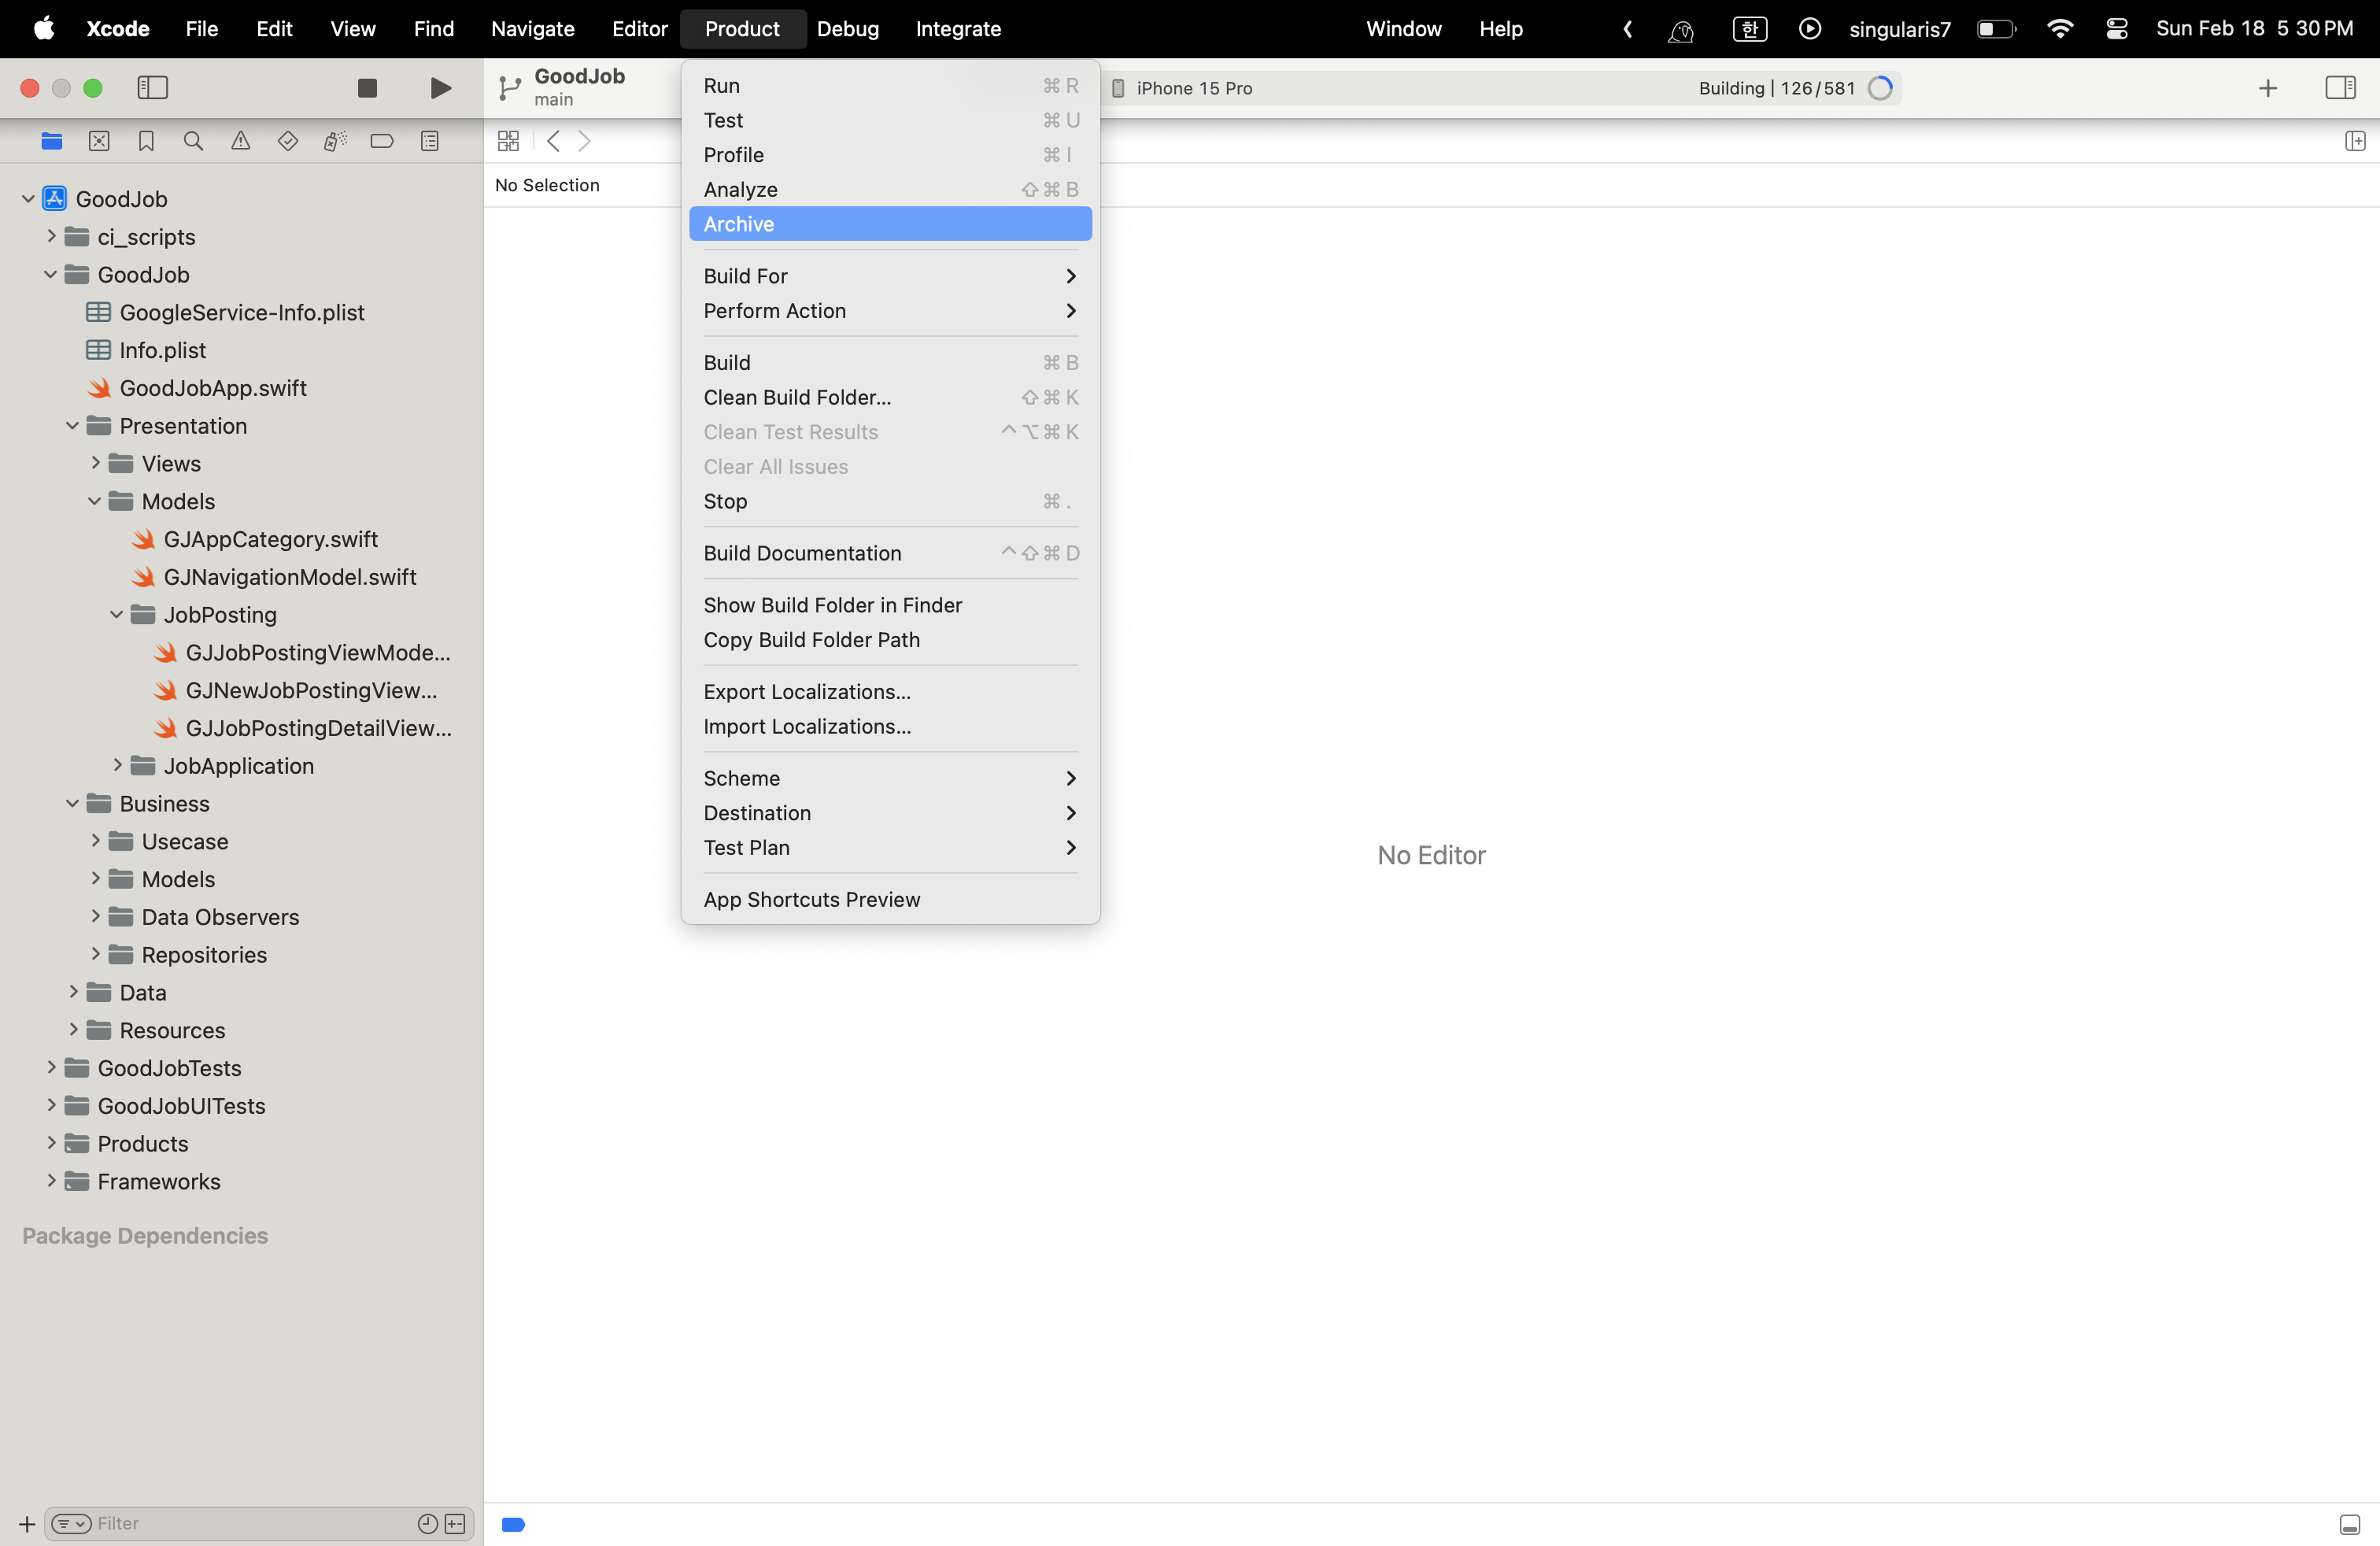Open the Source Control navigator icon
Viewport: 2380px width, 1546px height.
[x=99, y=141]
